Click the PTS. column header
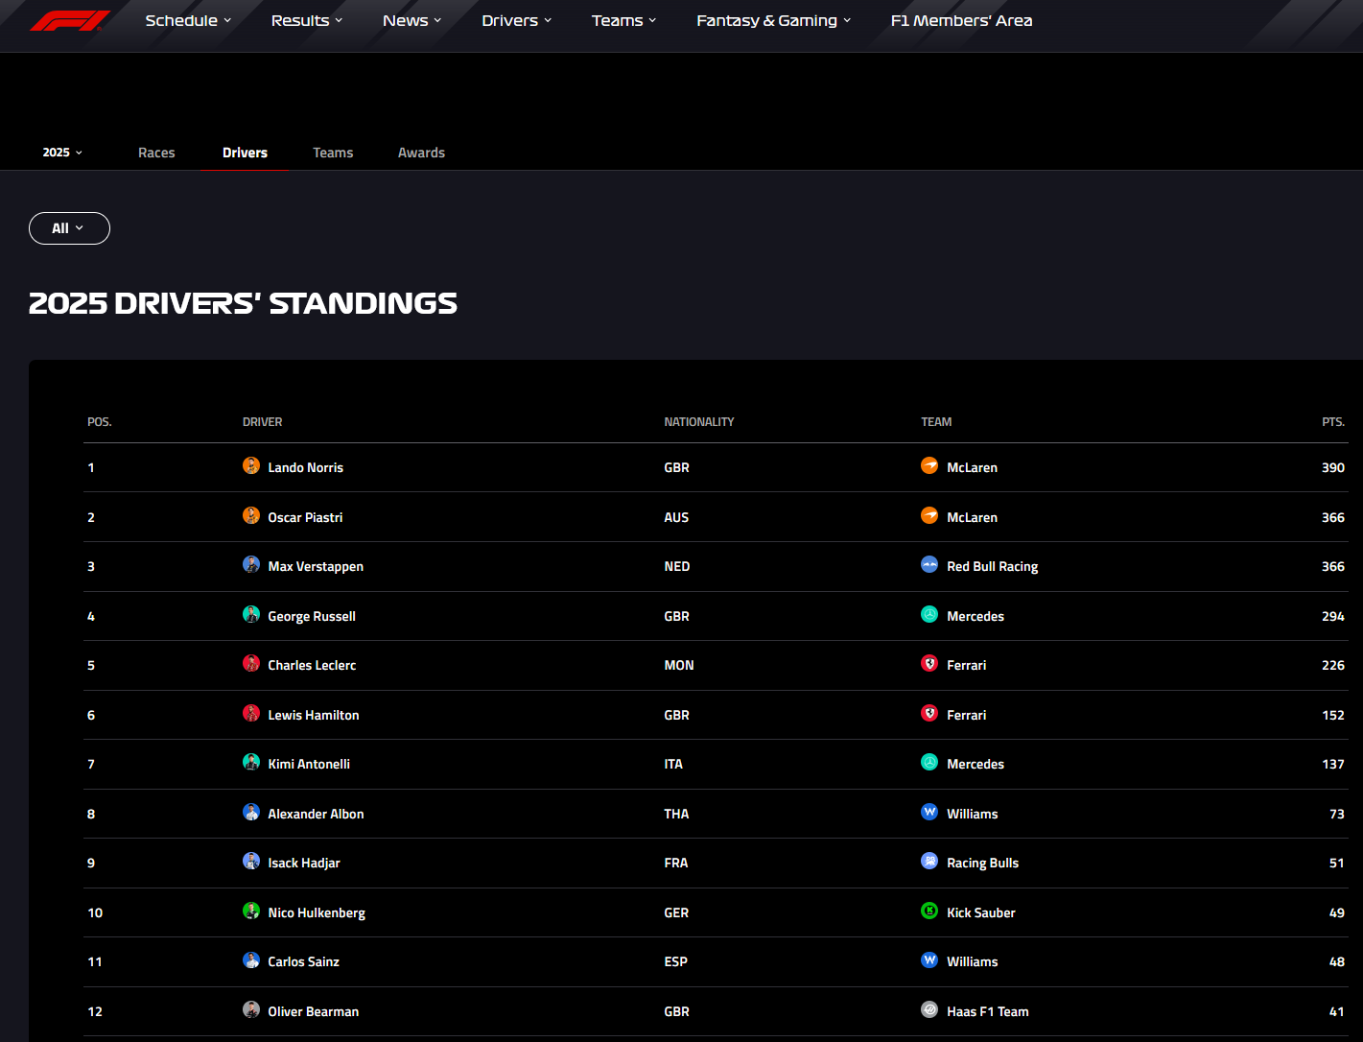Screen dimensions: 1363x1042 (1333, 422)
